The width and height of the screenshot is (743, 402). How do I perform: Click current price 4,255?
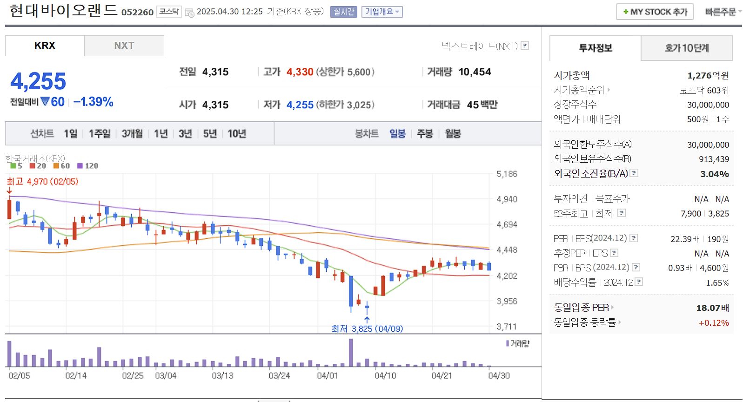tap(38, 81)
